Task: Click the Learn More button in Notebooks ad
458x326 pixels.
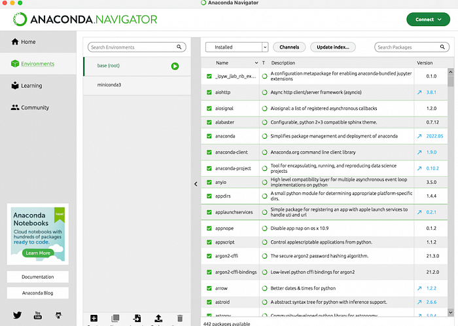Action: tap(38, 253)
